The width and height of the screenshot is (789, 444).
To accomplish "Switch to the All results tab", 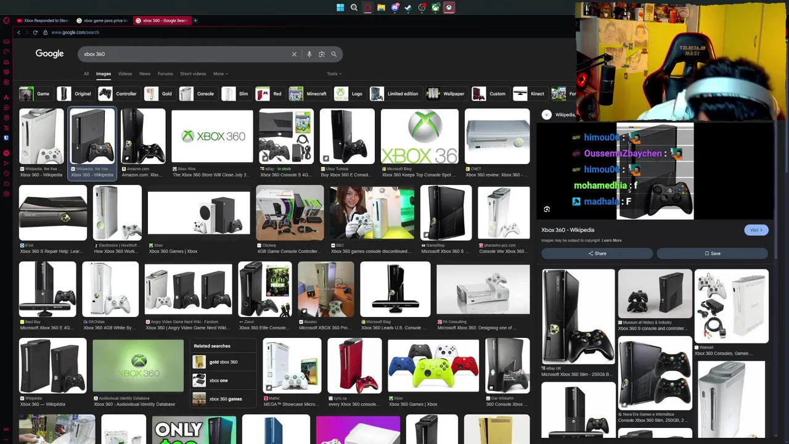I will tap(86, 74).
